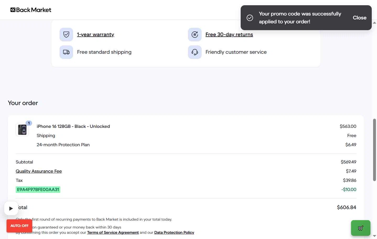
Task: Click the -$10.00 discount amount
Action: click(349, 189)
